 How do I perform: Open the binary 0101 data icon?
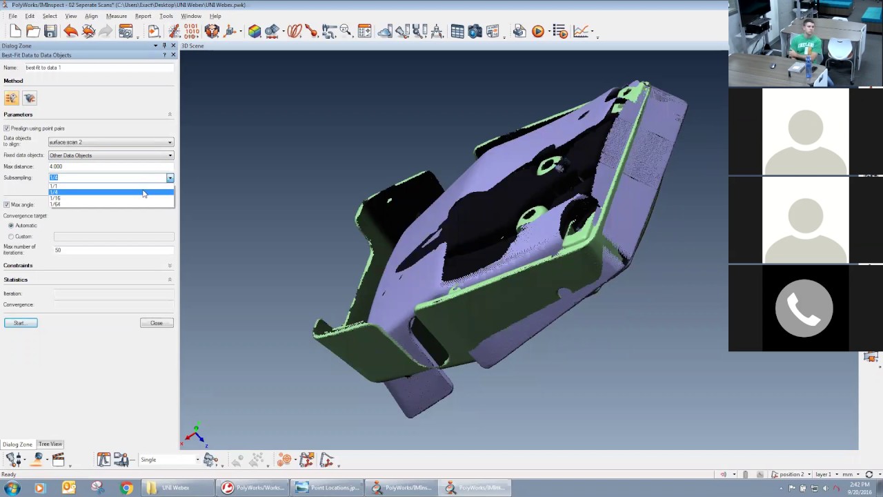click(x=192, y=31)
